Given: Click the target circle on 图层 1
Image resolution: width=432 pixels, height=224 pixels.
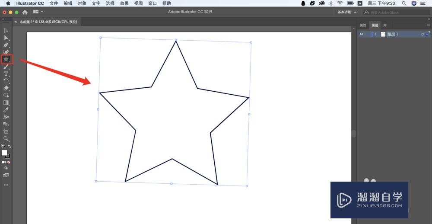Looking at the screenshot, I should point(422,34).
